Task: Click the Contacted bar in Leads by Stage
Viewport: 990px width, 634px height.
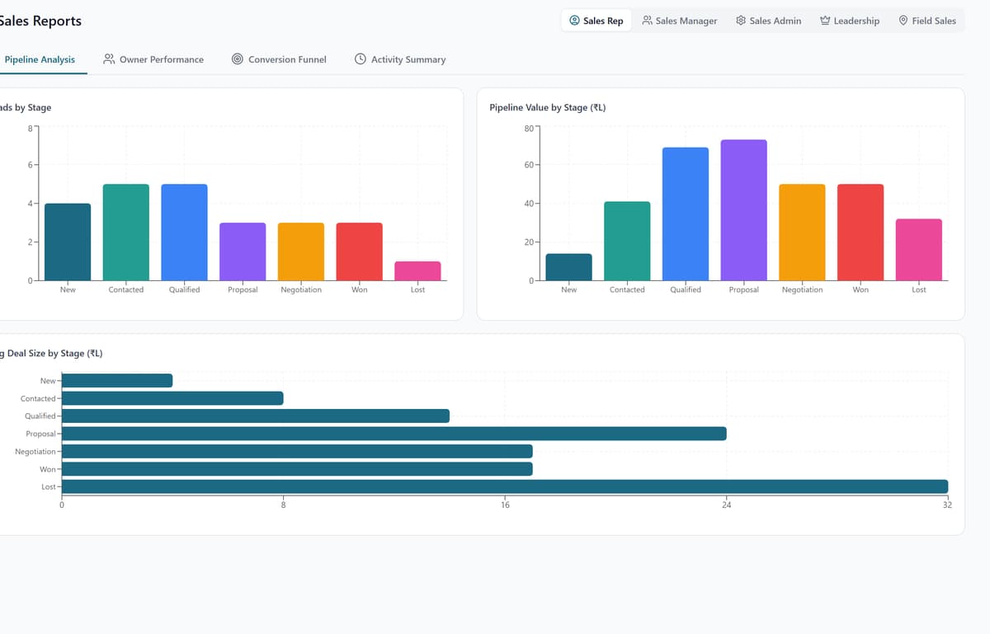Action: 126,232
